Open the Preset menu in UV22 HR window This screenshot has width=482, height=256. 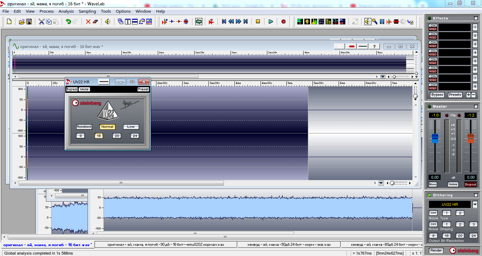pyautogui.click(x=143, y=89)
